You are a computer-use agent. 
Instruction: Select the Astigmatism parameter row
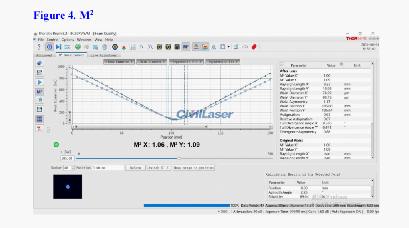pyautogui.click(x=325, y=115)
